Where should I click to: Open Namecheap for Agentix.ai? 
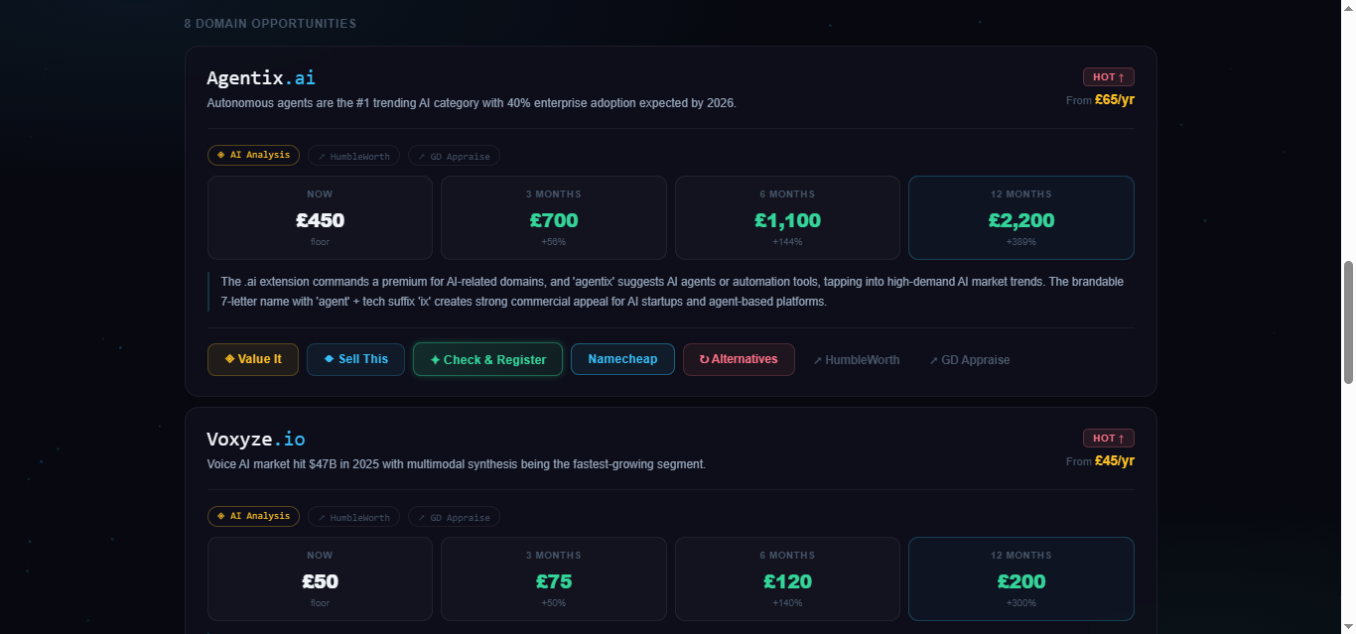(x=622, y=359)
